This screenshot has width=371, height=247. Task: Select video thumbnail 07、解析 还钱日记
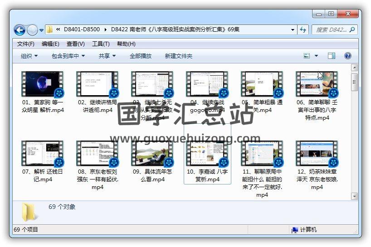coord(43,153)
